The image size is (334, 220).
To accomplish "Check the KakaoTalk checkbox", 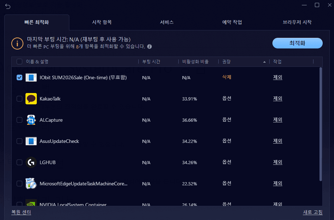I will pos(19,99).
